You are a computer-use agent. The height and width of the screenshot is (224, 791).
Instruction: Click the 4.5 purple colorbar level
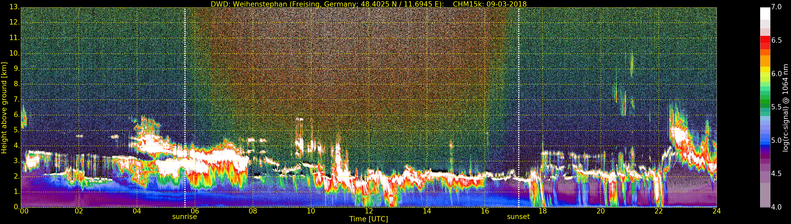765,174
